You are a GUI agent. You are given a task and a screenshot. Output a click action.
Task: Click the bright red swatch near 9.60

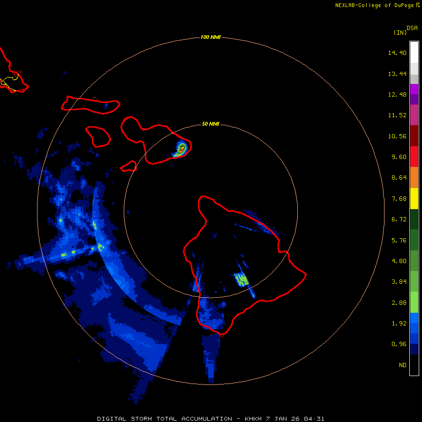pyautogui.click(x=414, y=157)
